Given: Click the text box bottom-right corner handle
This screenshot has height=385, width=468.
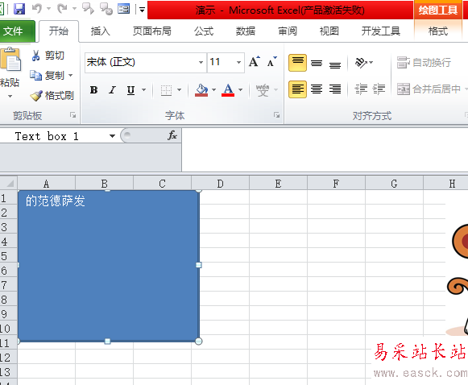Looking at the screenshot, I should 198,342.
